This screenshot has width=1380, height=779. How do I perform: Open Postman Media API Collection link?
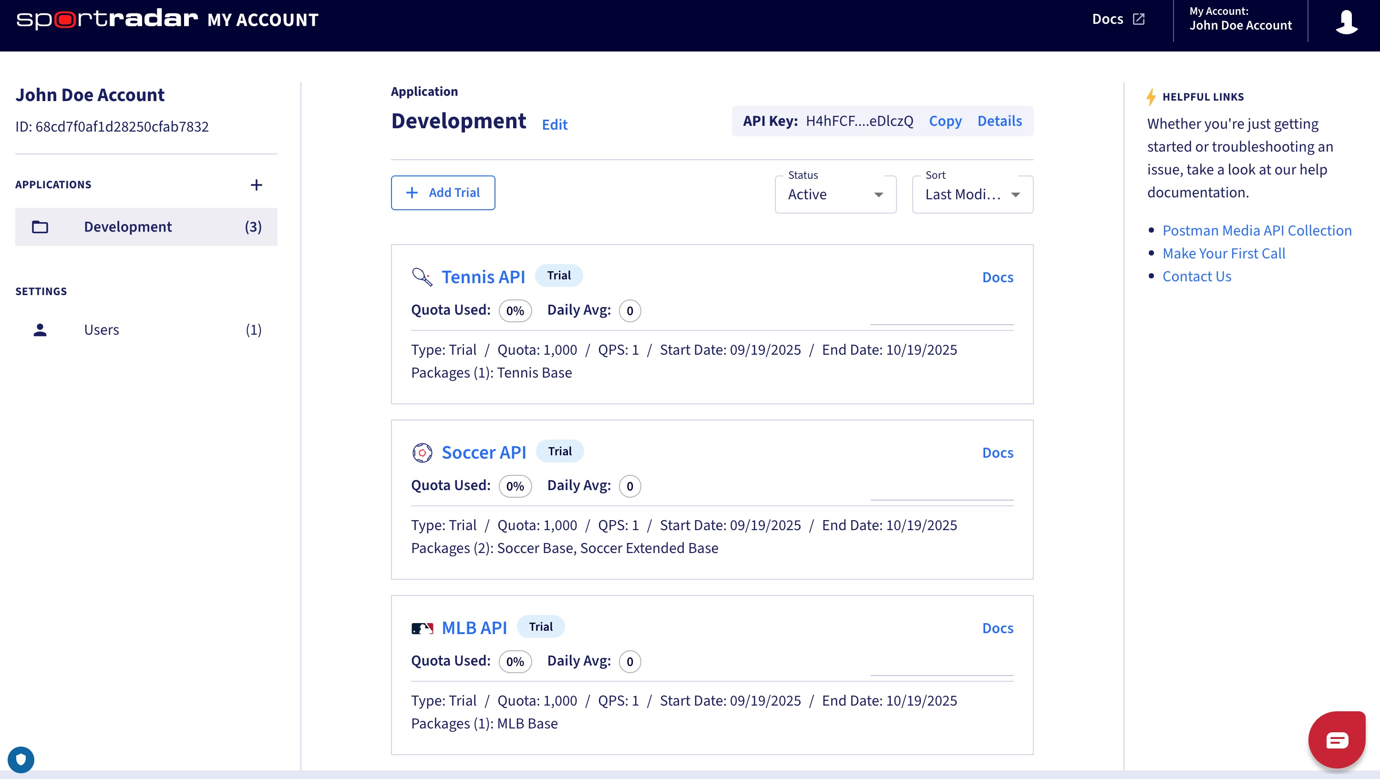(1256, 230)
